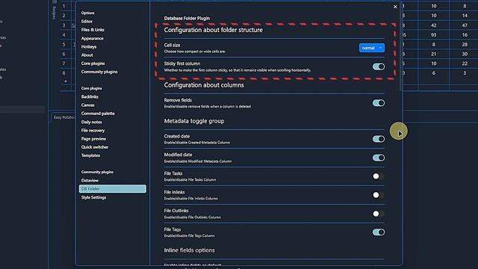
Task: Click the 'Metadata toggle group' heading
Action: click(x=194, y=121)
